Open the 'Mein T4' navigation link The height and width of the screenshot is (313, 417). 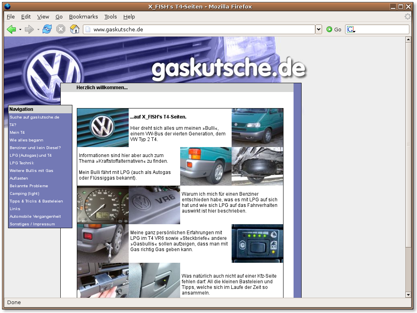[x=17, y=133]
